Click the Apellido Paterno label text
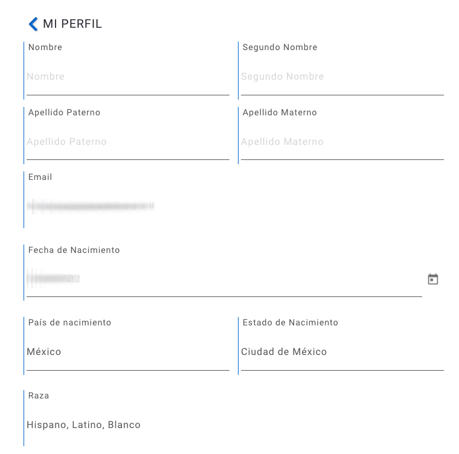459x454 pixels. 65,113
